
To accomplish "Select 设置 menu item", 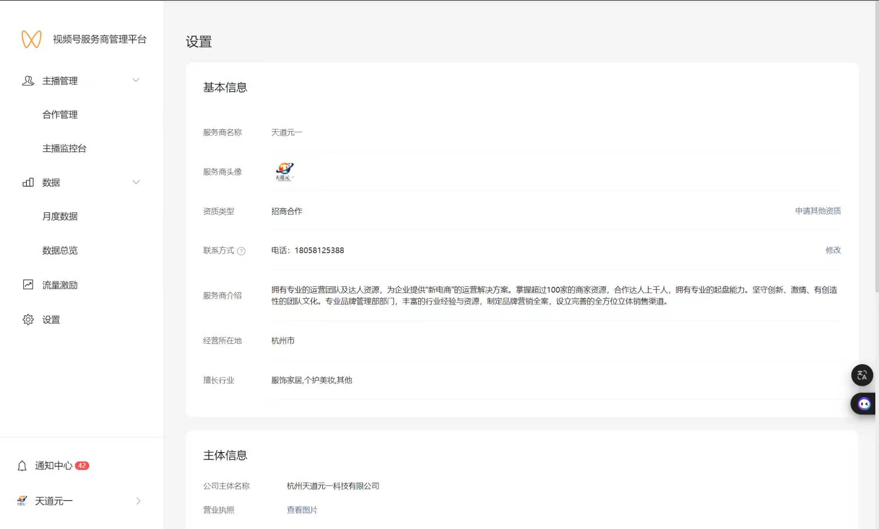I will tap(51, 319).
